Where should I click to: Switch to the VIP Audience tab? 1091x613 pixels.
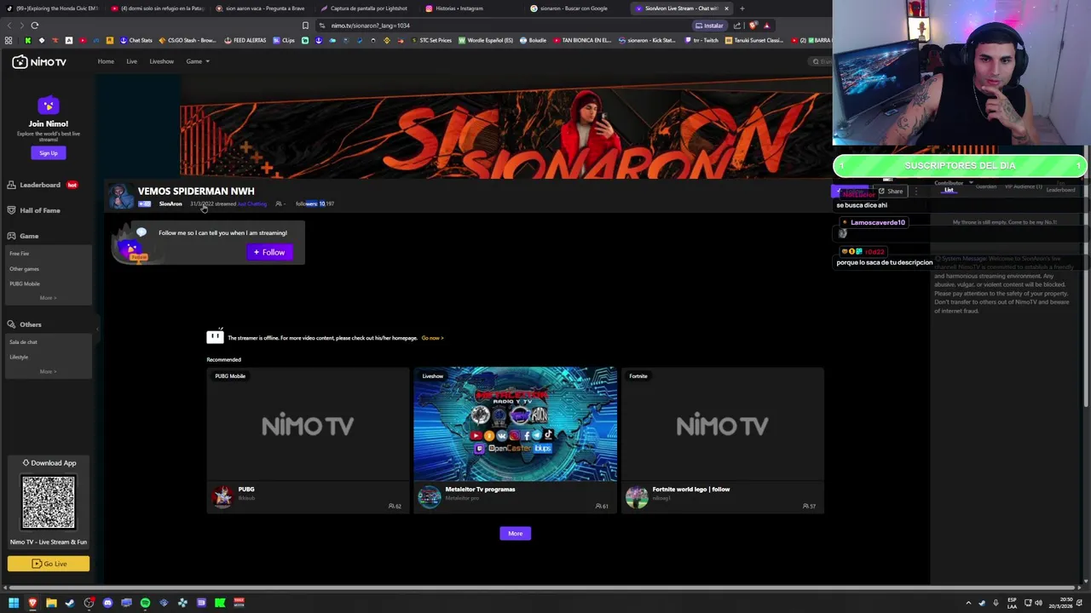click(1023, 186)
